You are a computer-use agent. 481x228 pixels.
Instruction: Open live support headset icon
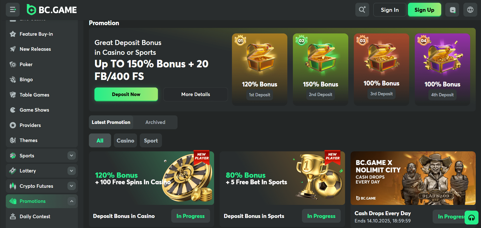pyautogui.click(x=471, y=217)
